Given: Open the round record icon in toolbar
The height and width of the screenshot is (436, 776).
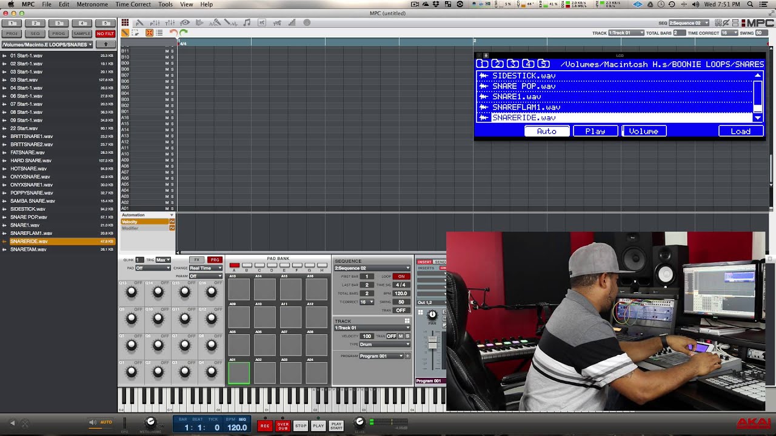Looking at the screenshot, I should point(307,23).
